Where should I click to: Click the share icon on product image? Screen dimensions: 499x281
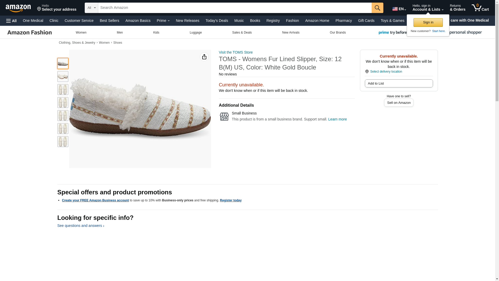pyautogui.click(x=204, y=57)
